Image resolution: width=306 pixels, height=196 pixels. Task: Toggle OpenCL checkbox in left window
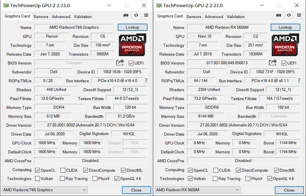pyautogui.click(x=37, y=170)
